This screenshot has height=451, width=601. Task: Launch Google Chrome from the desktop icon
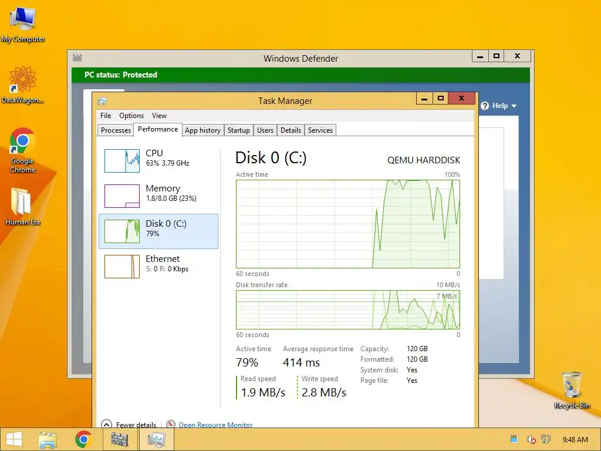[x=23, y=150]
